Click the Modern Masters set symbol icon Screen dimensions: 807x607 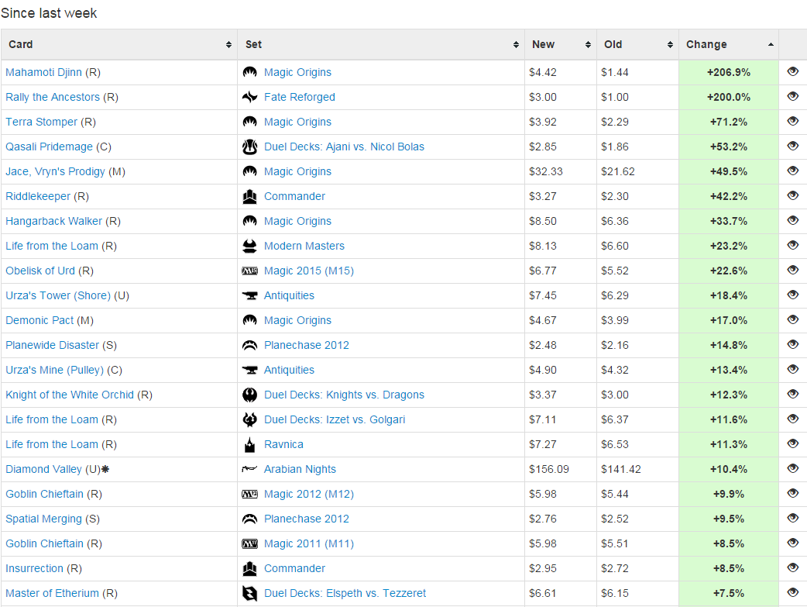coord(249,246)
